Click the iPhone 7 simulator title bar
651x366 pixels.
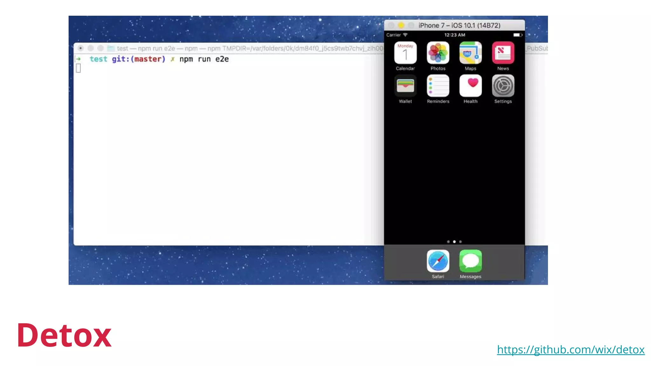459,25
